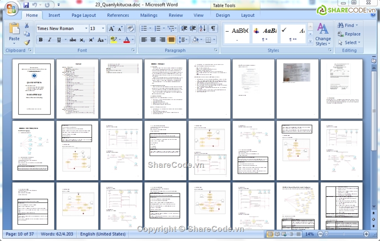Expand the Numbering list dropdown arrow
This screenshot has height=241, width=380.
[x=164, y=28]
